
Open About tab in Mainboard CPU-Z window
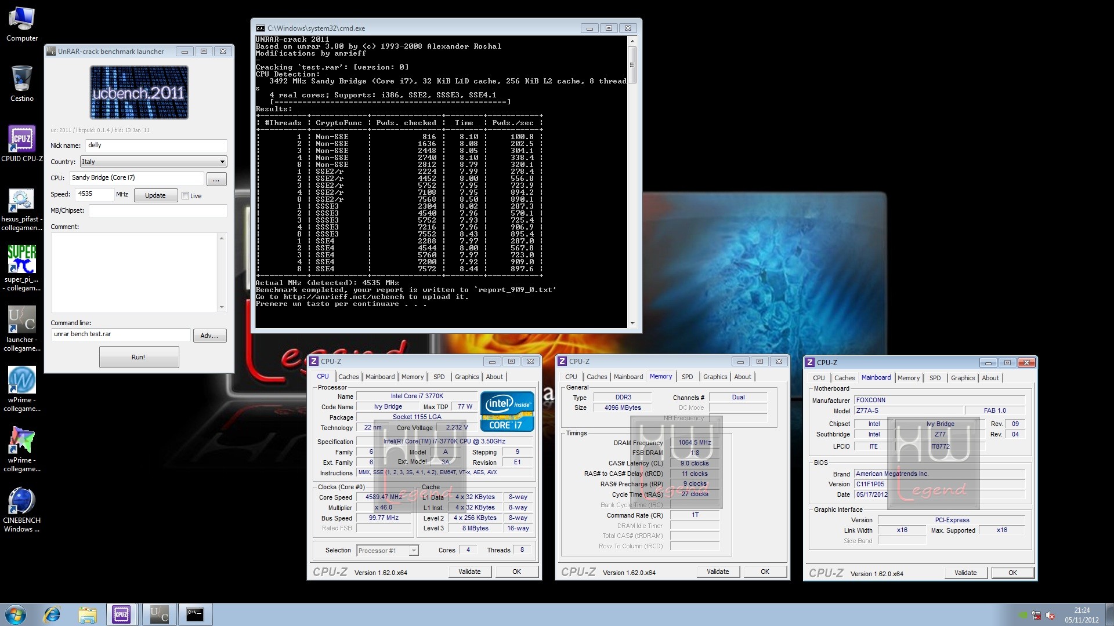990,378
